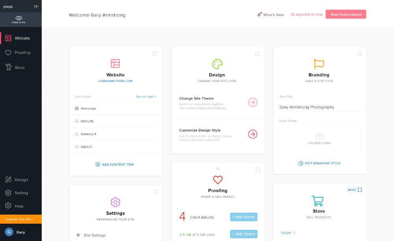Expand the Website card to fullscreen

pos(154,54)
